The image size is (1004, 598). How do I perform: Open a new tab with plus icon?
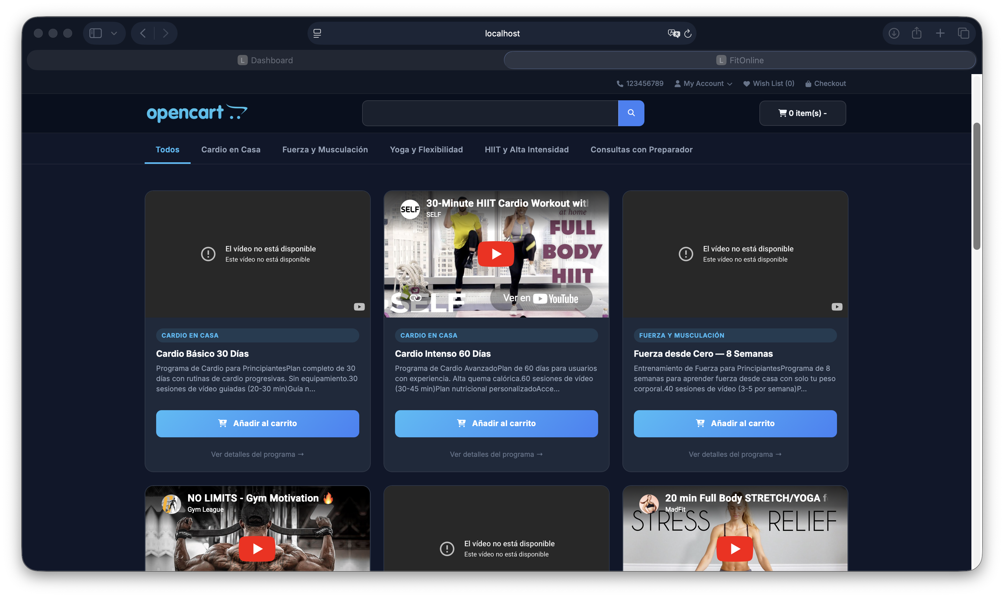tap(940, 33)
